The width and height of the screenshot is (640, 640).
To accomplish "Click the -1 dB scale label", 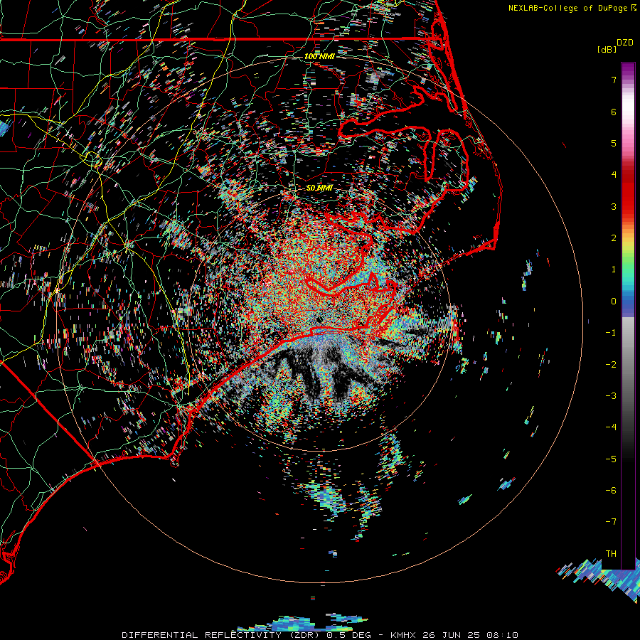I will coord(611,333).
